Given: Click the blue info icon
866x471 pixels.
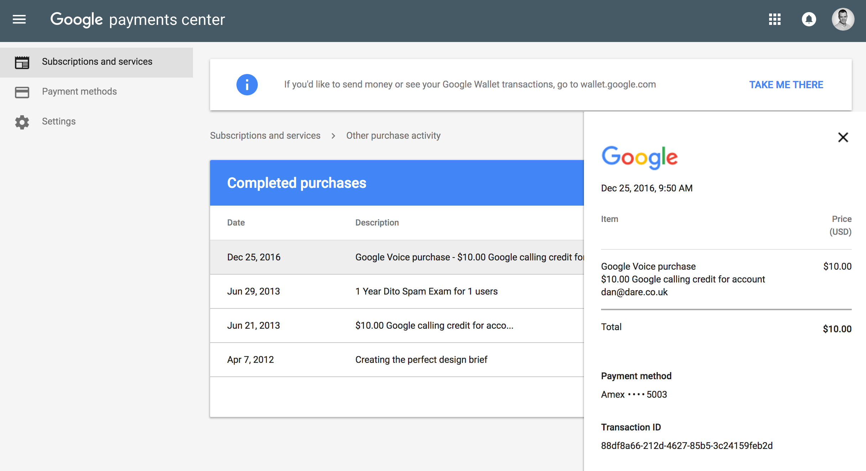Looking at the screenshot, I should 247,85.
